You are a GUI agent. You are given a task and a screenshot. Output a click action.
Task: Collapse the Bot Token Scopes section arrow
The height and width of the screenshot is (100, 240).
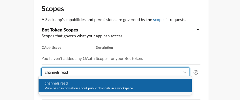[198, 29]
